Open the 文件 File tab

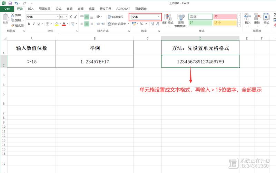(x=7, y=9)
